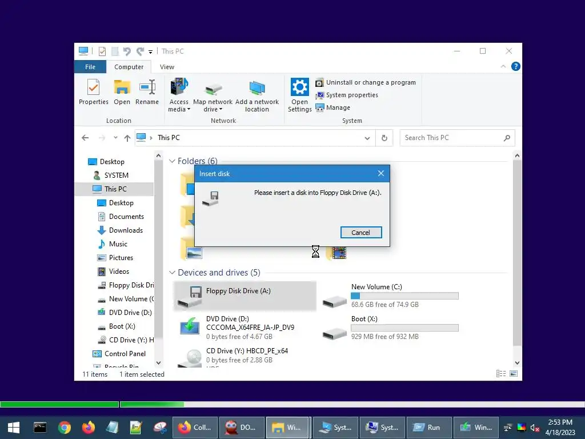This screenshot has height=439, width=585.
Task: Close the Insert disk dialog
Action: click(x=381, y=173)
